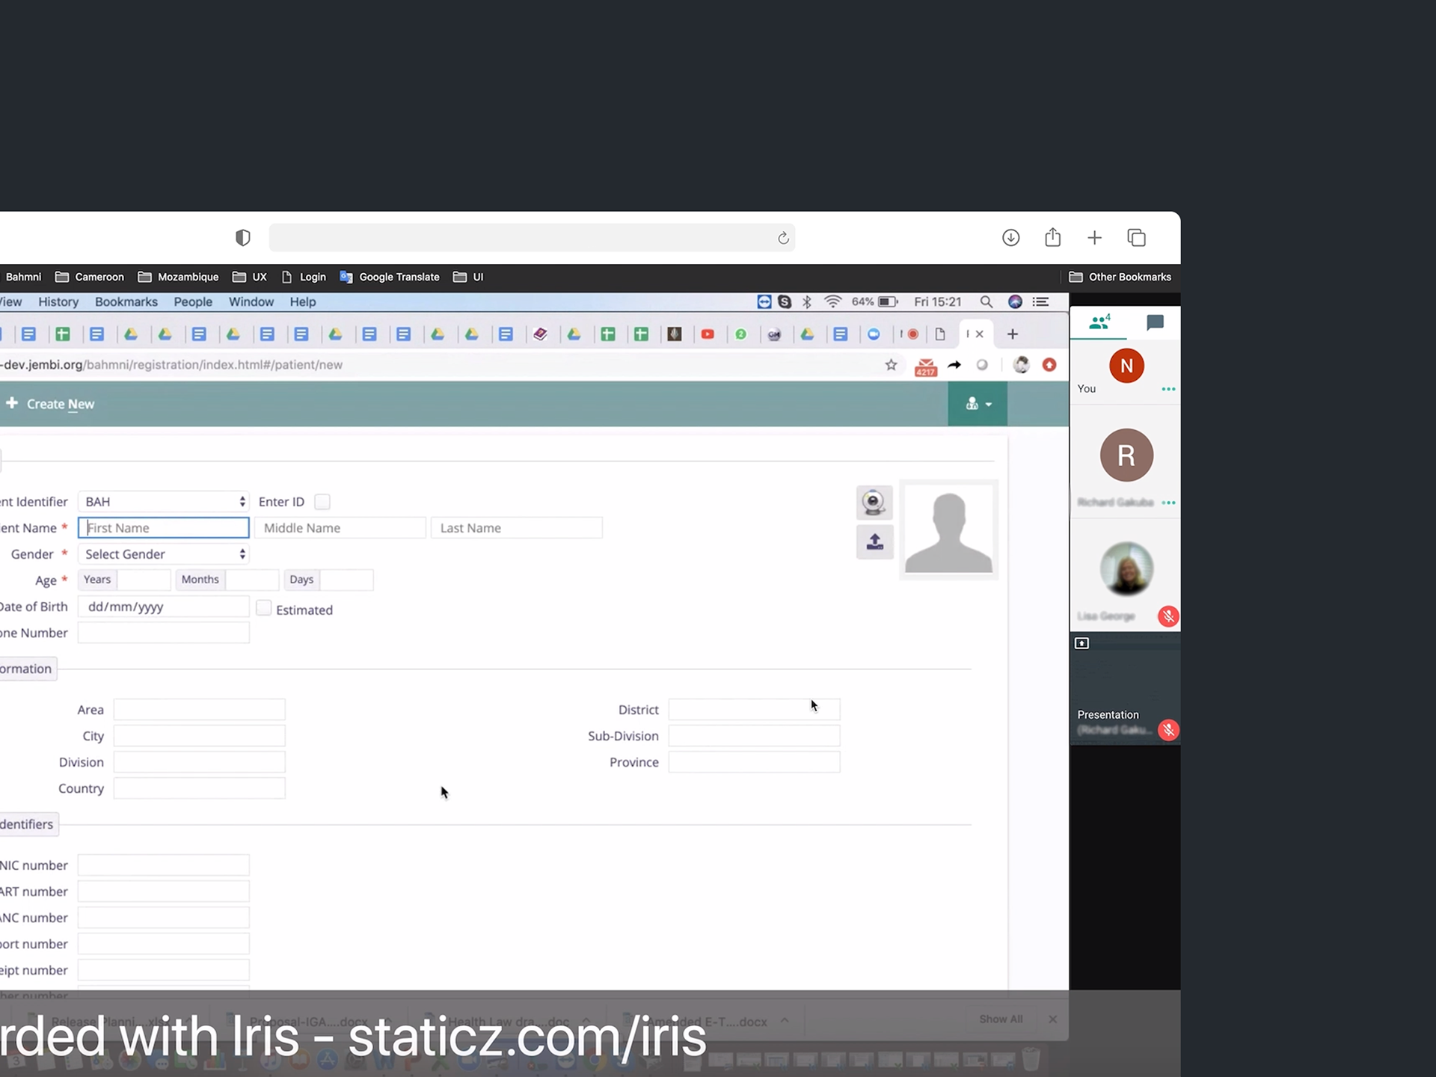1436x1077 pixels.
Task: Tick the Estimated checkbox
Action: point(264,608)
